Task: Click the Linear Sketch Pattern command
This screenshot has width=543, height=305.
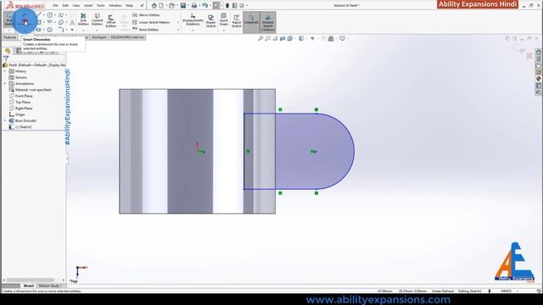Action: [x=151, y=23]
